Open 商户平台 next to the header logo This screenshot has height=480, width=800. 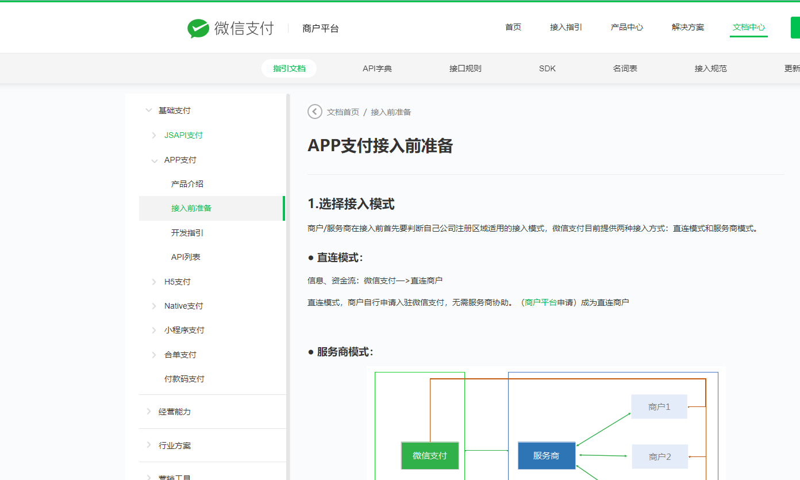(321, 29)
